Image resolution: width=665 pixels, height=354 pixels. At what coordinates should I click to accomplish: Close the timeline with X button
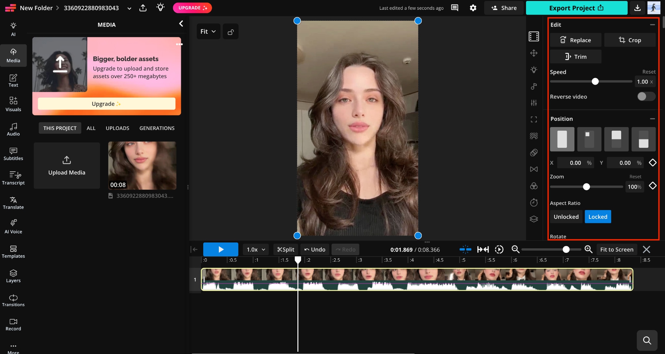[646, 249]
